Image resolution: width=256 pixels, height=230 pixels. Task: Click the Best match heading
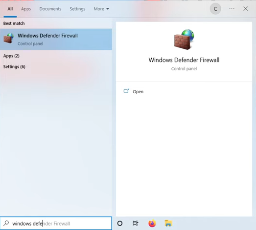(14, 23)
